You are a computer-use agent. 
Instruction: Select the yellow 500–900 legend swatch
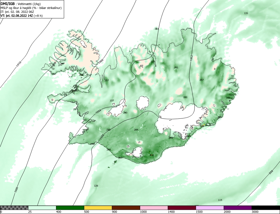click(x=98, y=208)
